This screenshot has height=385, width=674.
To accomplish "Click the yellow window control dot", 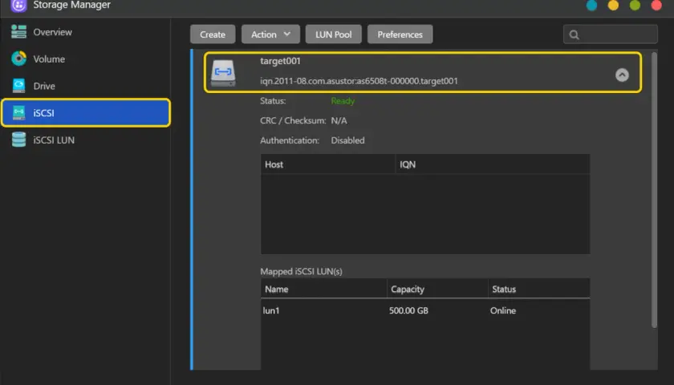I will (613, 5).
